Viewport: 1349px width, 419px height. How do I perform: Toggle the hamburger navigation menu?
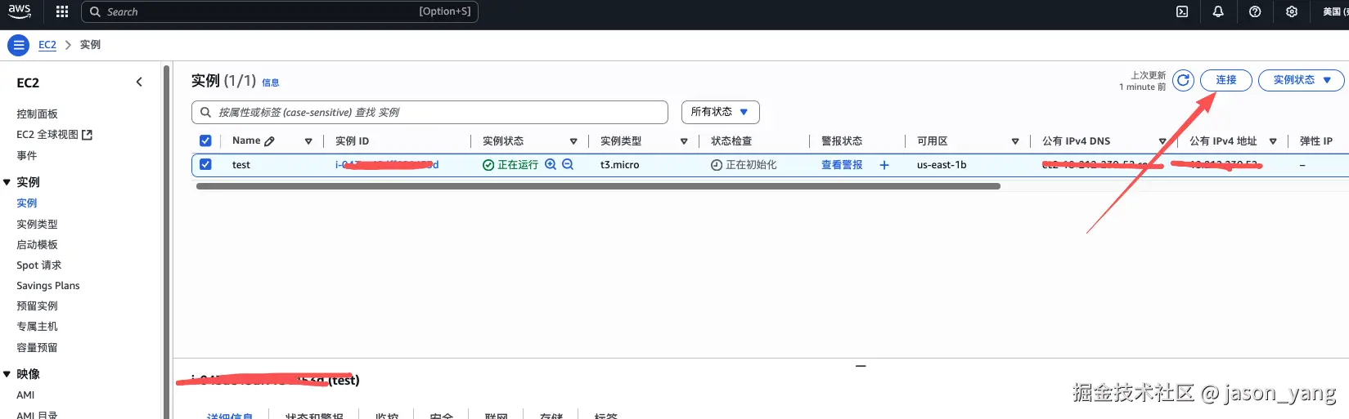(x=18, y=45)
